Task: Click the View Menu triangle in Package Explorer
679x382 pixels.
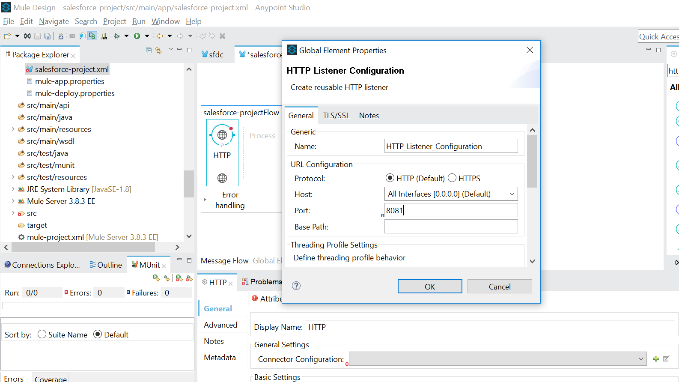Action: (170, 49)
